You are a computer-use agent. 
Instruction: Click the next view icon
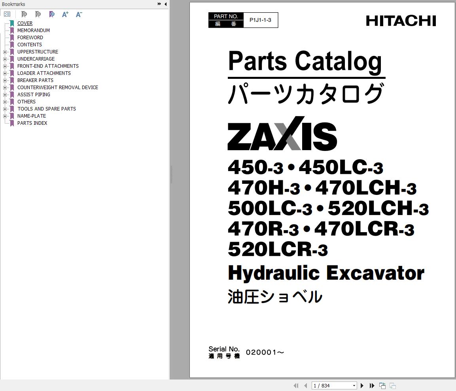coord(393,385)
